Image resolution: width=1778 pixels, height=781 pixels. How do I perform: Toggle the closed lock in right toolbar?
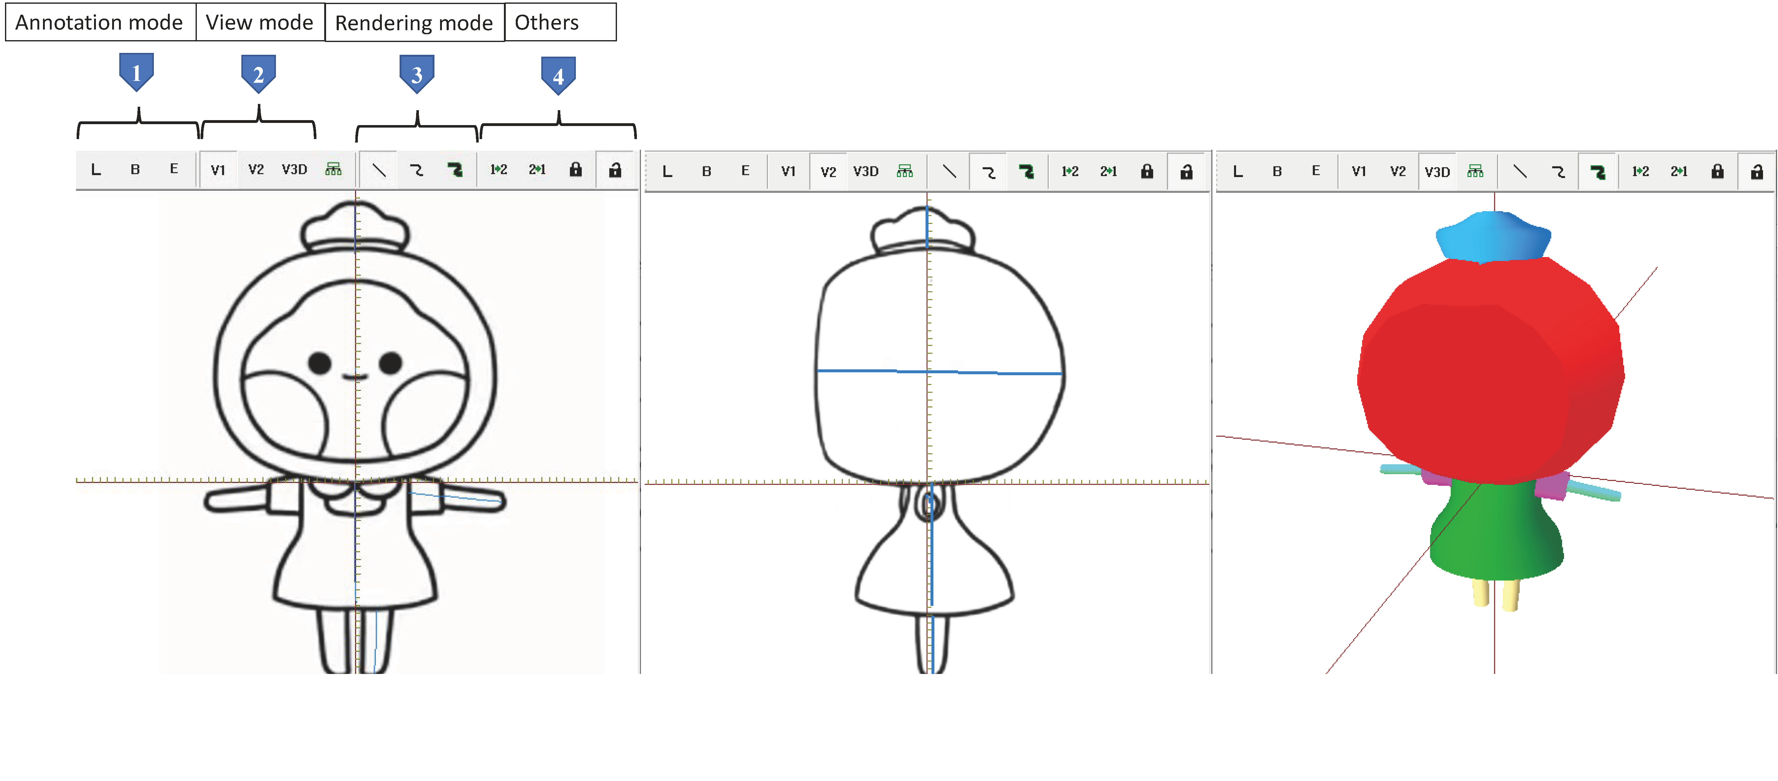pos(1717,172)
